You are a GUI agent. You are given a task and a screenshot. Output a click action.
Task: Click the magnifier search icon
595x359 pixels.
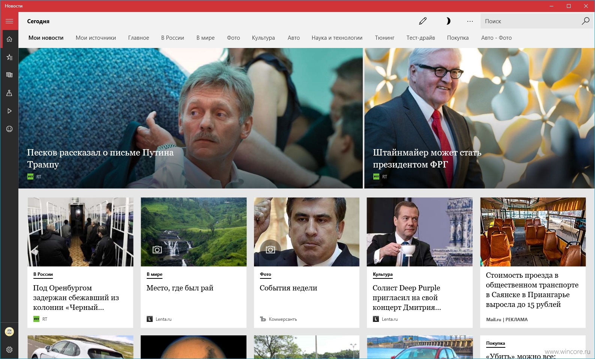pos(585,21)
